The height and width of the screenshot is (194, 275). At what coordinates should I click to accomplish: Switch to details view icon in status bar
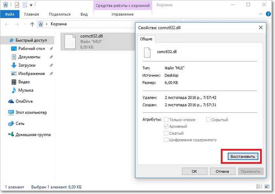coord(259,187)
